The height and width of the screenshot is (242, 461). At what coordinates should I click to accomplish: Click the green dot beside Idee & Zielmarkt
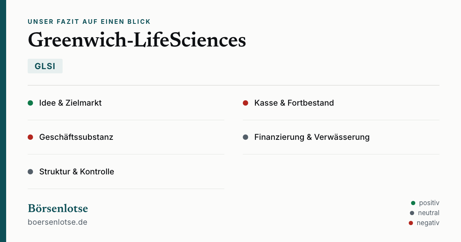[30, 103]
